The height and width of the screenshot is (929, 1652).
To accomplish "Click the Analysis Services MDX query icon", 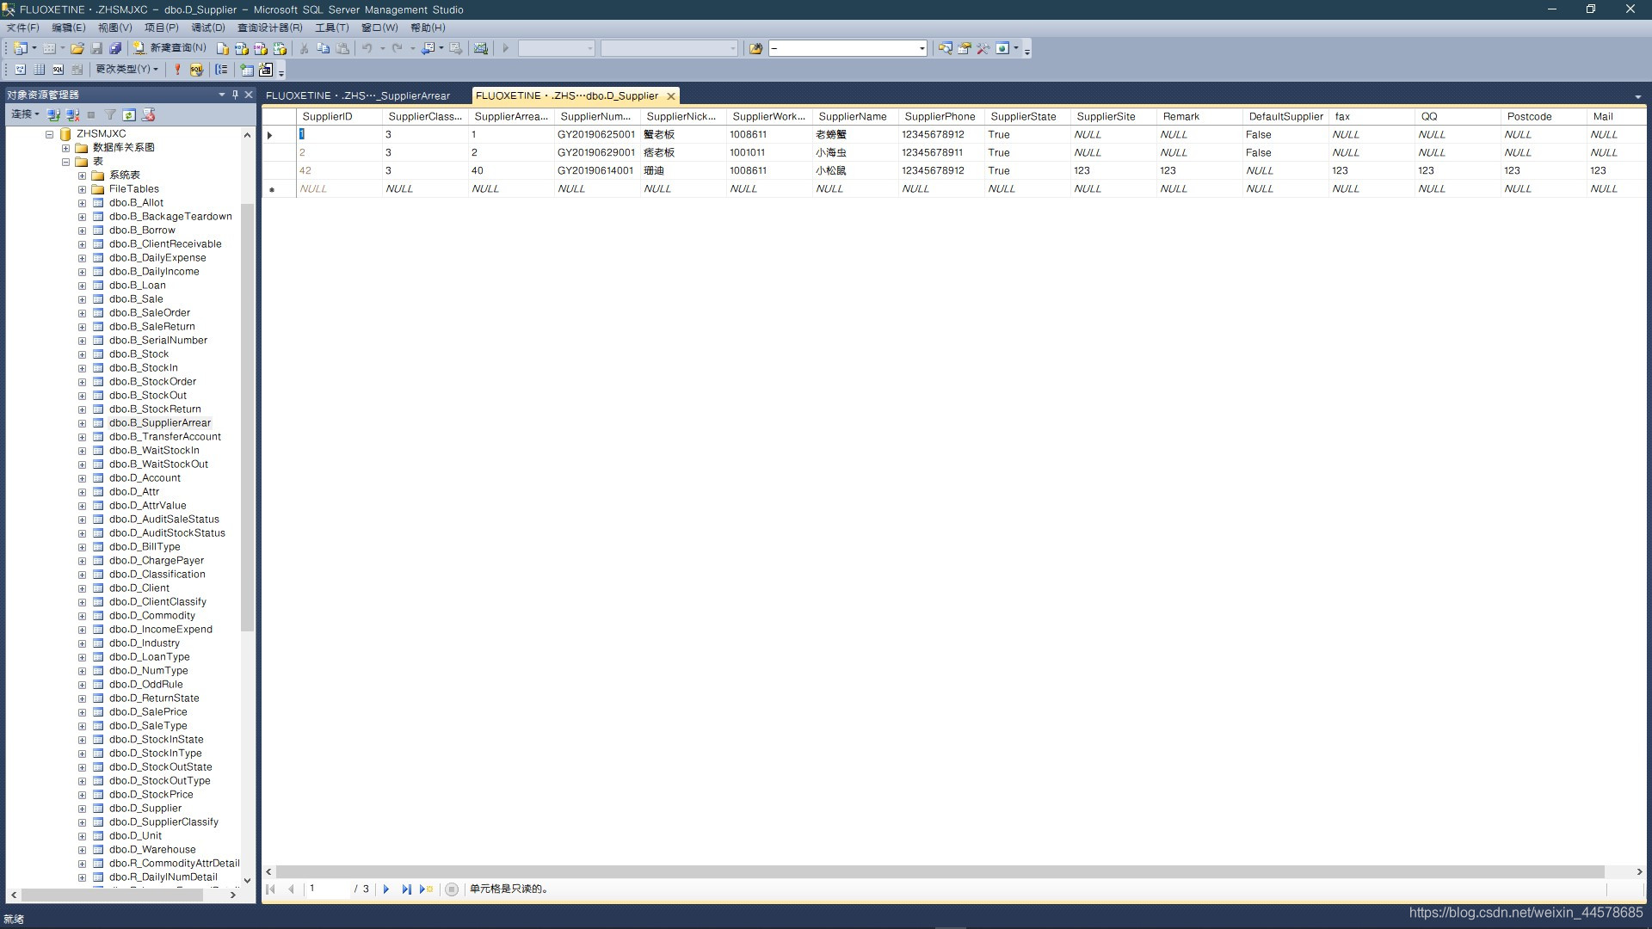I will [242, 48].
